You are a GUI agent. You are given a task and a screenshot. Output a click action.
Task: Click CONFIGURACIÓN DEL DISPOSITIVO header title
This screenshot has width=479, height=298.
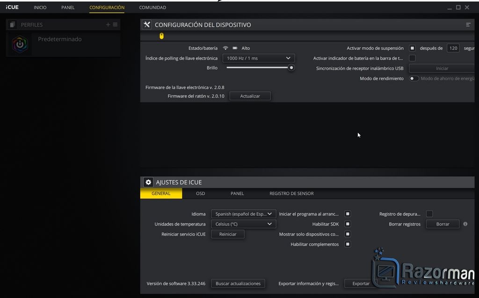[x=203, y=25]
